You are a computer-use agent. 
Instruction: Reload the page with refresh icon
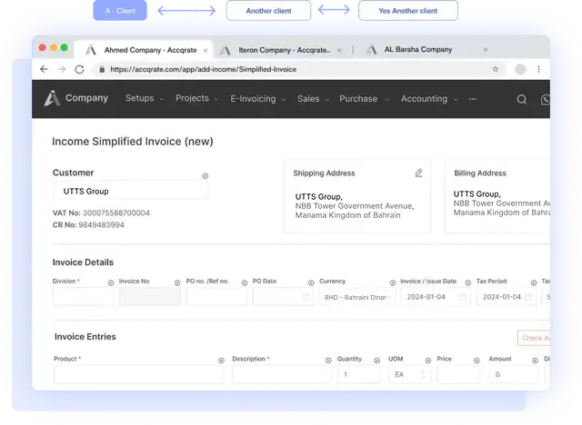tap(79, 69)
